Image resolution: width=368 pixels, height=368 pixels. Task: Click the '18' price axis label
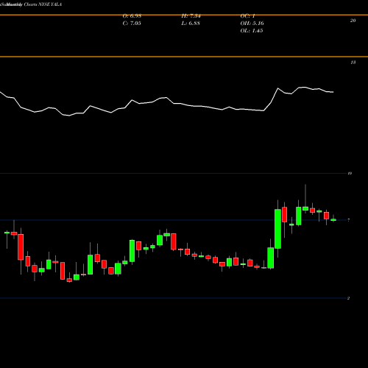point(353,63)
